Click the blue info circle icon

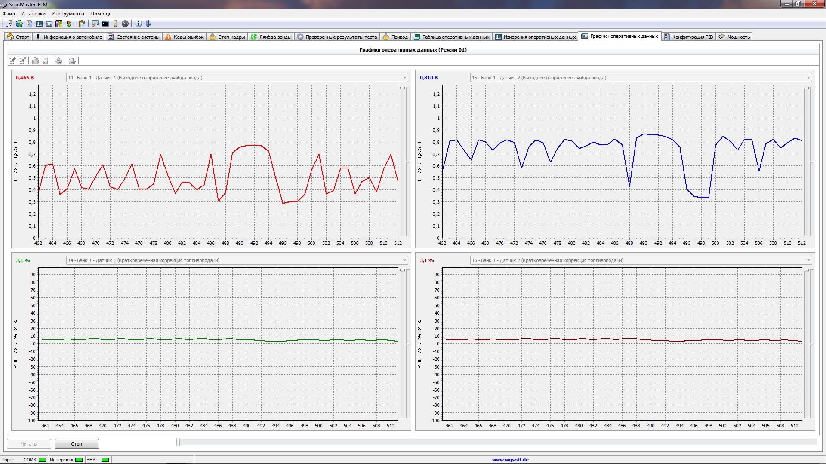[139, 24]
